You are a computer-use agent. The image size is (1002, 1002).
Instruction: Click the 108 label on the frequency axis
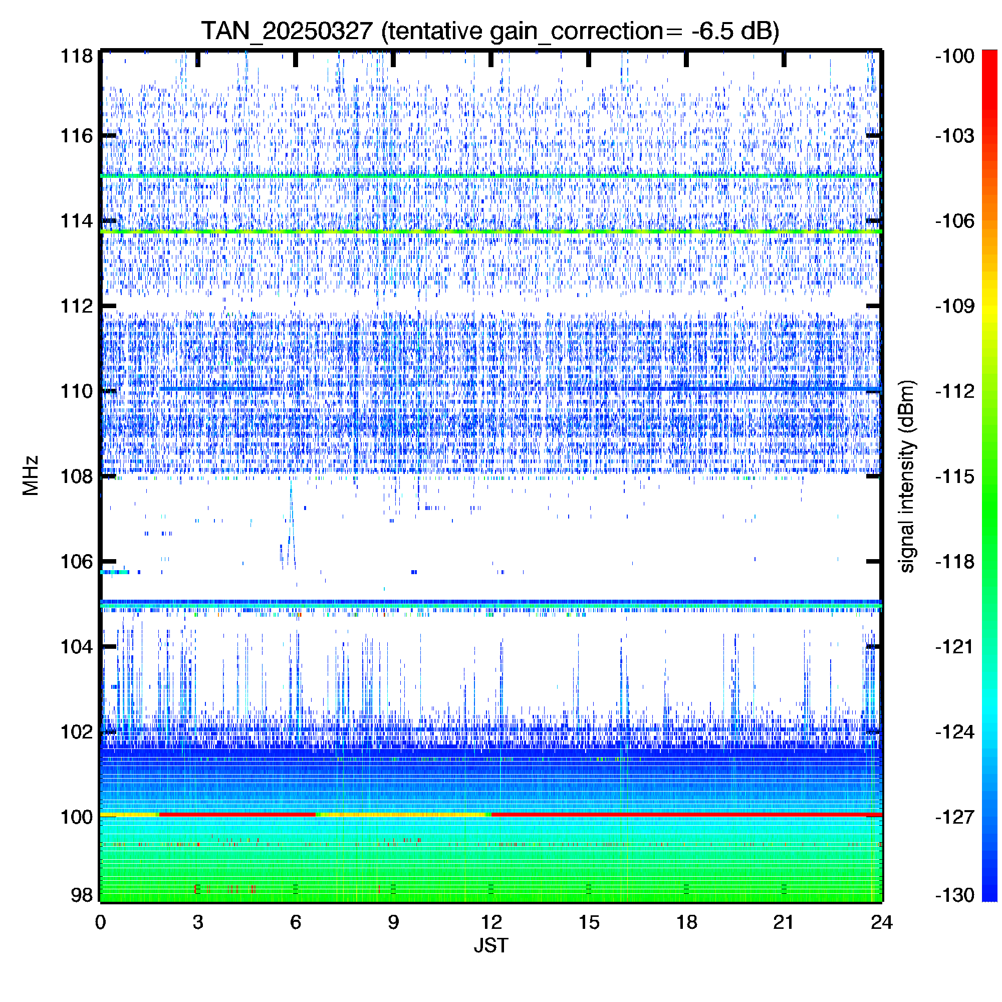click(x=76, y=476)
